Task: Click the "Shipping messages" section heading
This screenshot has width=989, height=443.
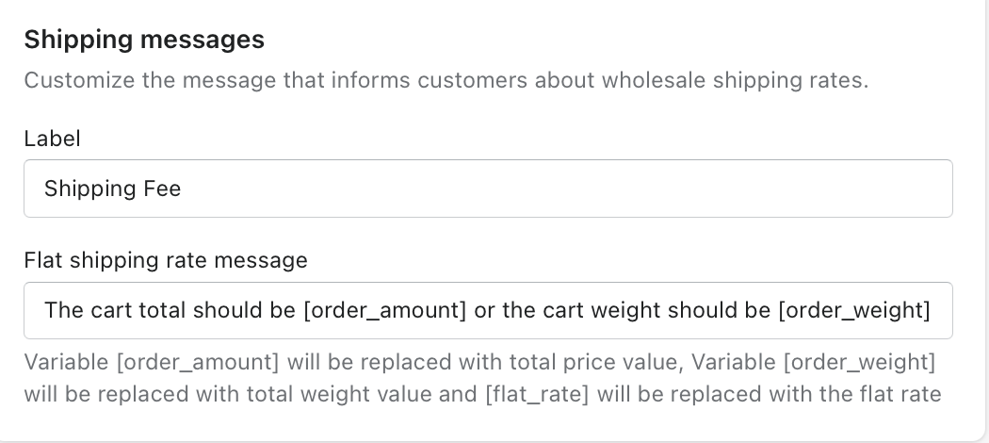Action: [x=144, y=40]
